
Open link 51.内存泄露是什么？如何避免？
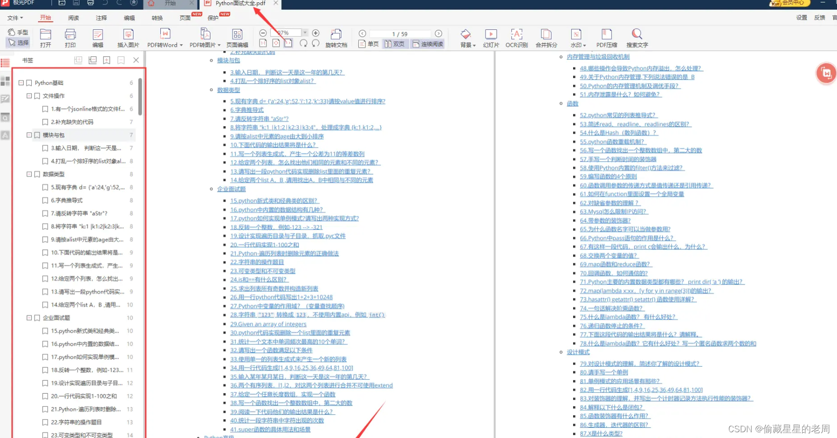click(x=621, y=95)
